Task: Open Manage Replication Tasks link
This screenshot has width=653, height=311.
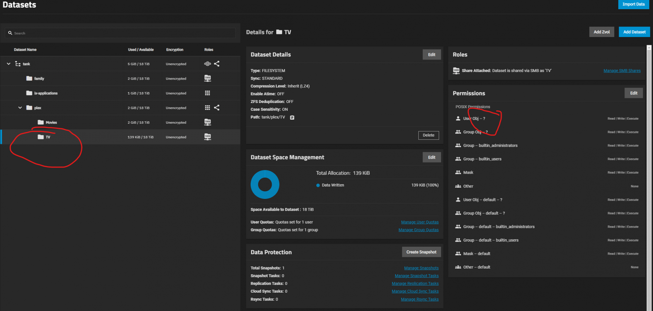Action: (415, 283)
